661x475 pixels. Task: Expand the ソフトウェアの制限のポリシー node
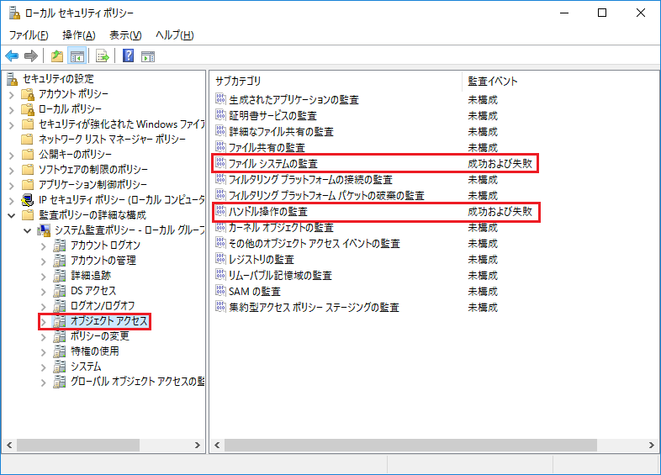coord(12,171)
